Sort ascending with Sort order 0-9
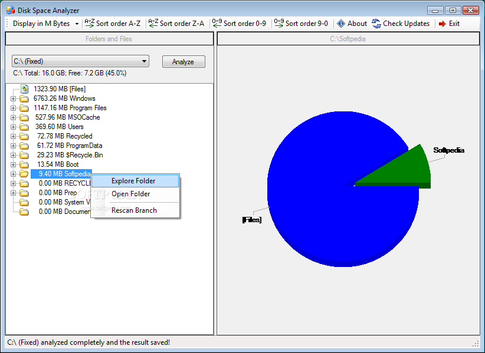The width and height of the screenshot is (485, 353). [239, 24]
